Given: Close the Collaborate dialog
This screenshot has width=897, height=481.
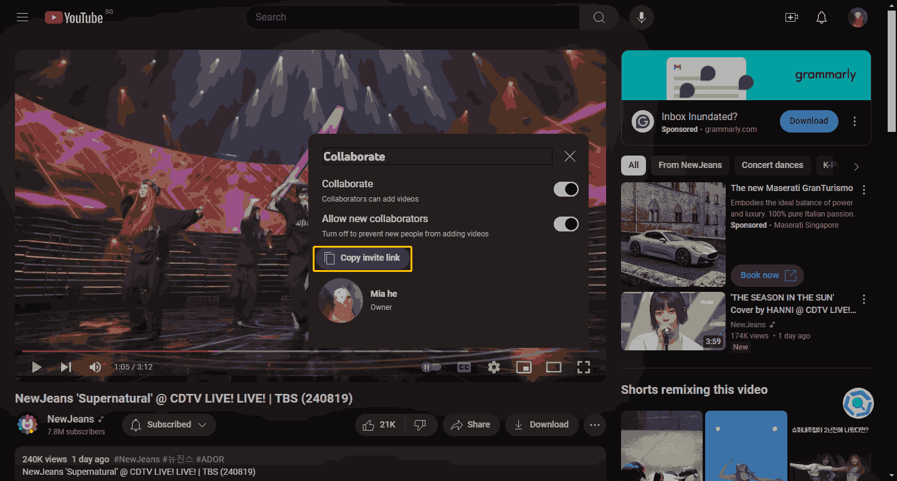Looking at the screenshot, I should [569, 156].
